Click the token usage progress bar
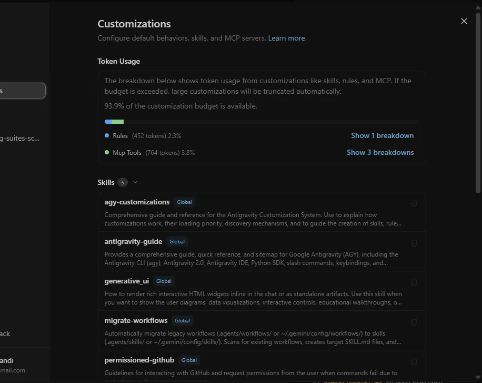Screen dimensions: 482x383 262,122
